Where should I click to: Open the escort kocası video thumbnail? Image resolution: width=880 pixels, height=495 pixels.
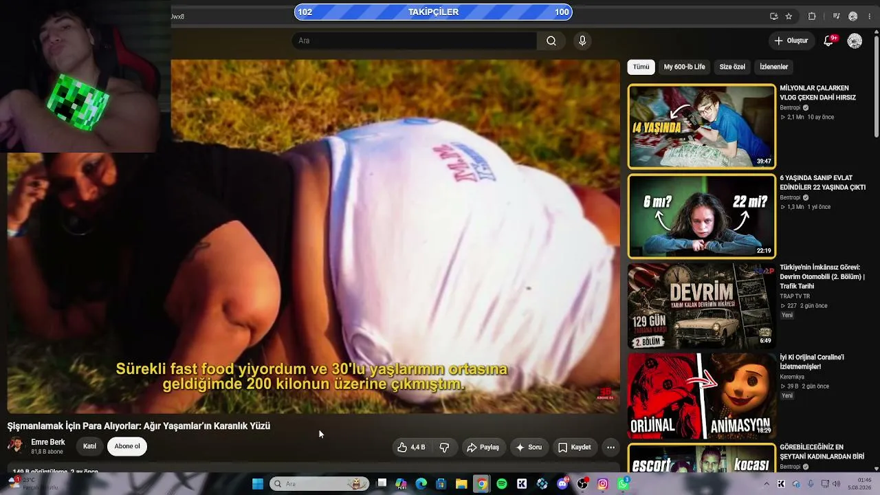point(701,458)
